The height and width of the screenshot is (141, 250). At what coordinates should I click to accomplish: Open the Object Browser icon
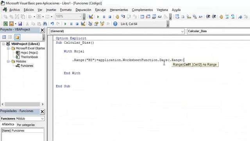(x=102, y=24)
